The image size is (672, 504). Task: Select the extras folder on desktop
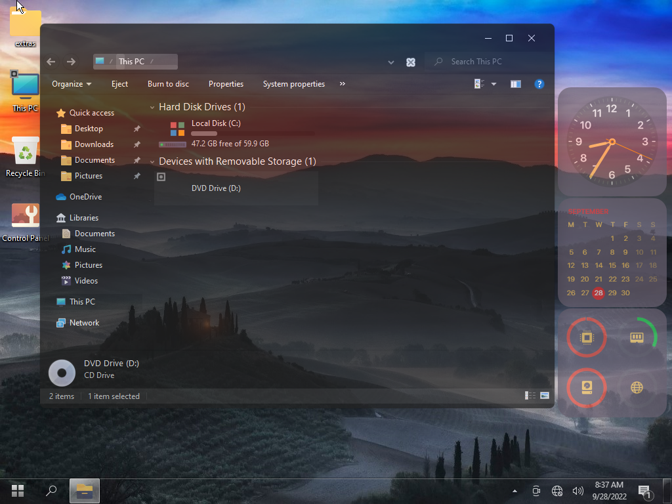tap(26, 26)
